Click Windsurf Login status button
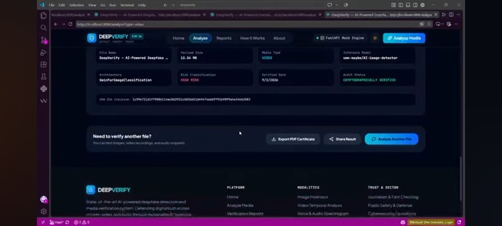Screen dimensions: 502x226 [431, 222]
